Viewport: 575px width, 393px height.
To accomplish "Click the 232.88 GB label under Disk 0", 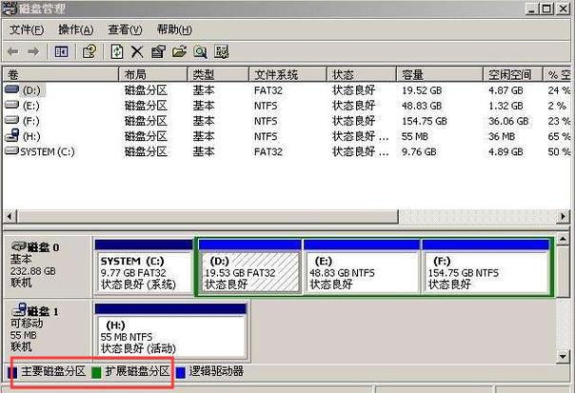I will pyautogui.click(x=33, y=271).
